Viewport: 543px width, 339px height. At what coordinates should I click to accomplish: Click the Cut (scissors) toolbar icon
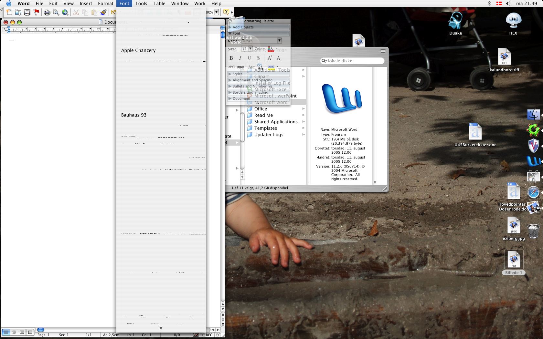click(x=76, y=12)
